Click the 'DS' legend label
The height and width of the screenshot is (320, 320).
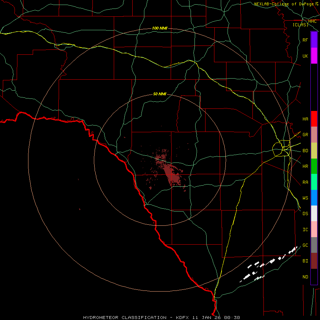coord(305,213)
